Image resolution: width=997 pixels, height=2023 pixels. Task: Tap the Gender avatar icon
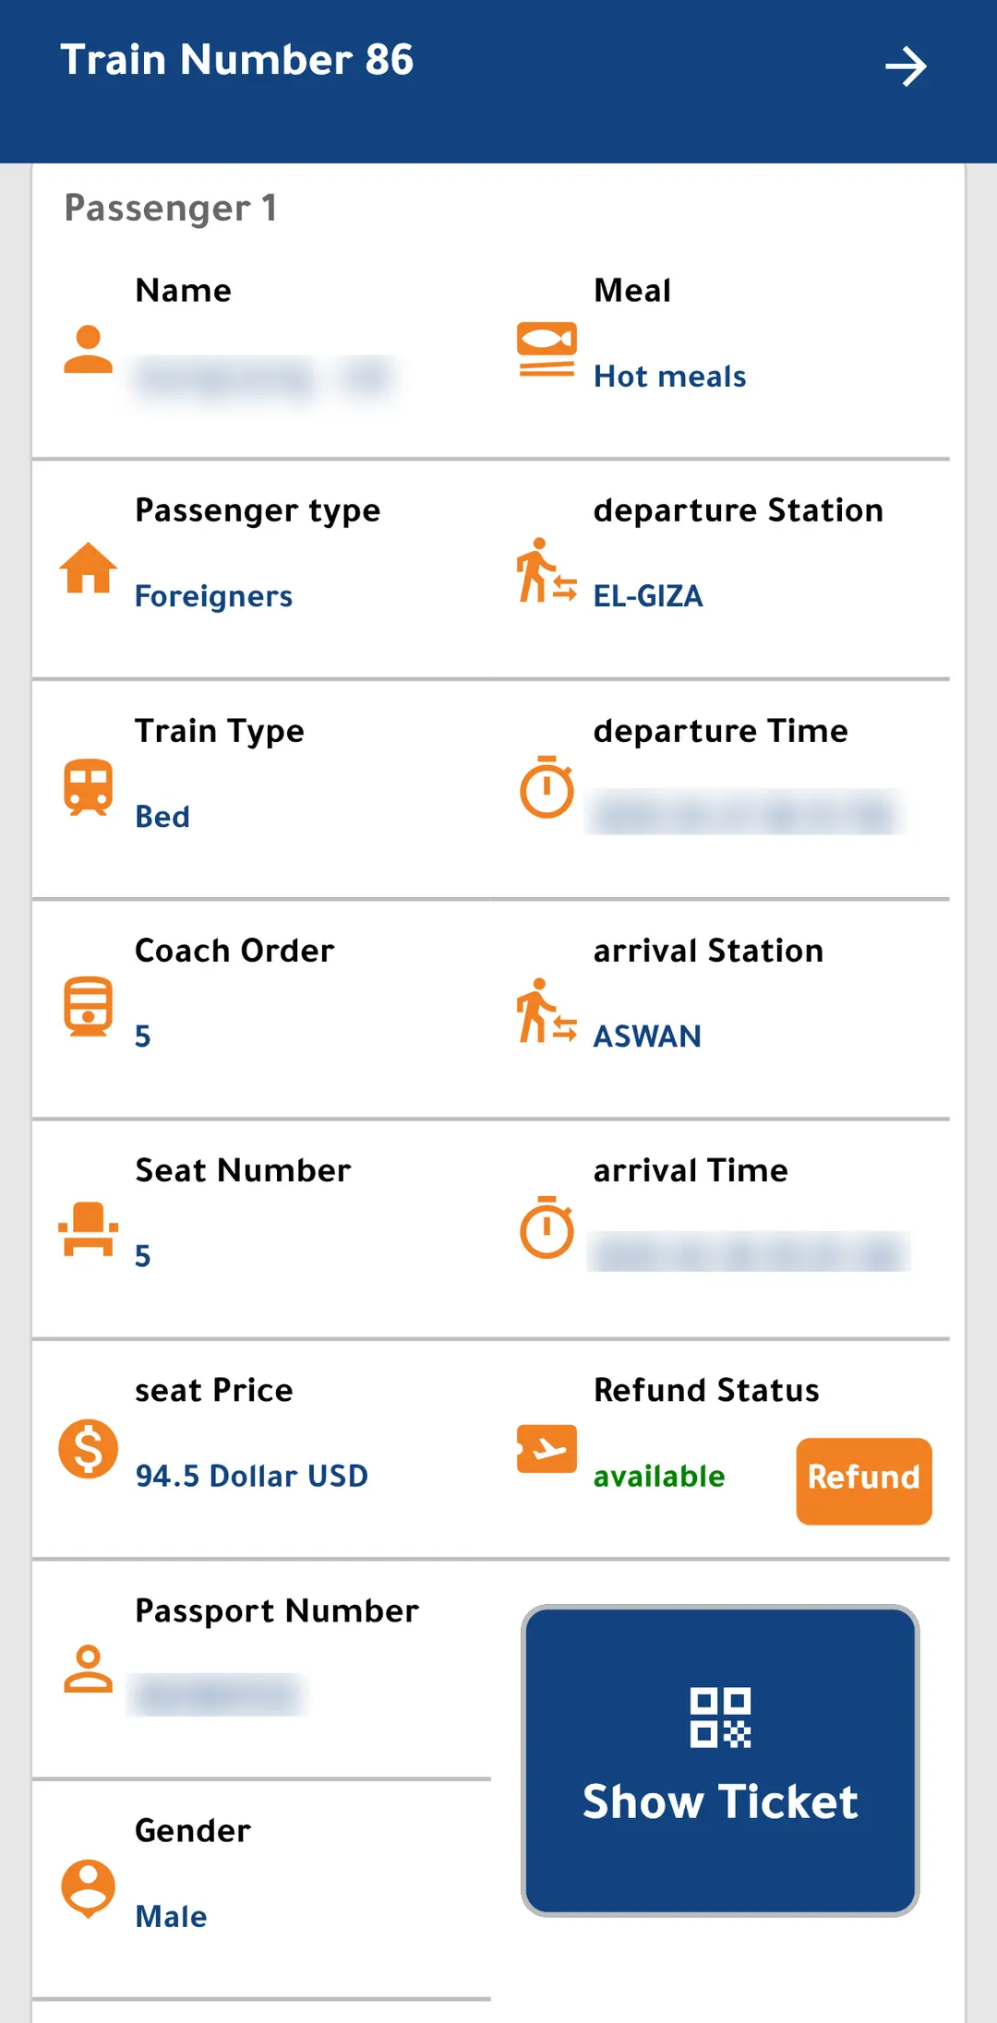[x=88, y=1888]
